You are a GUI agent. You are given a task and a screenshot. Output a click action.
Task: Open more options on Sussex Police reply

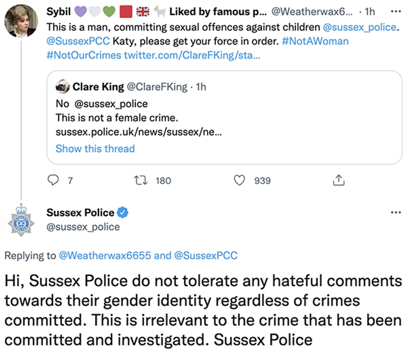396,212
